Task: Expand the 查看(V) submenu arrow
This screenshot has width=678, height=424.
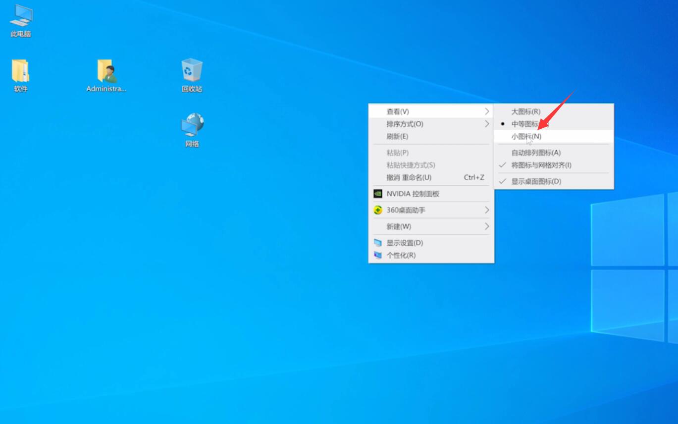Action: pyautogui.click(x=487, y=111)
